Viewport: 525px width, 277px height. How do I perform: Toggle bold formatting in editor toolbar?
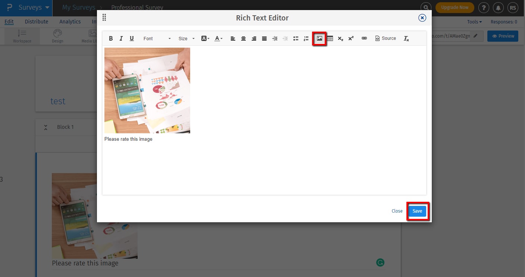coord(111,38)
